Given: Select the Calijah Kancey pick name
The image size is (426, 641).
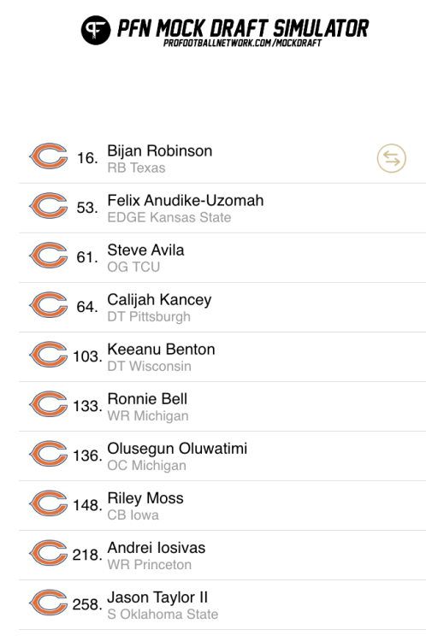Looking at the screenshot, I should pyautogui.click(x=159, y=300).
